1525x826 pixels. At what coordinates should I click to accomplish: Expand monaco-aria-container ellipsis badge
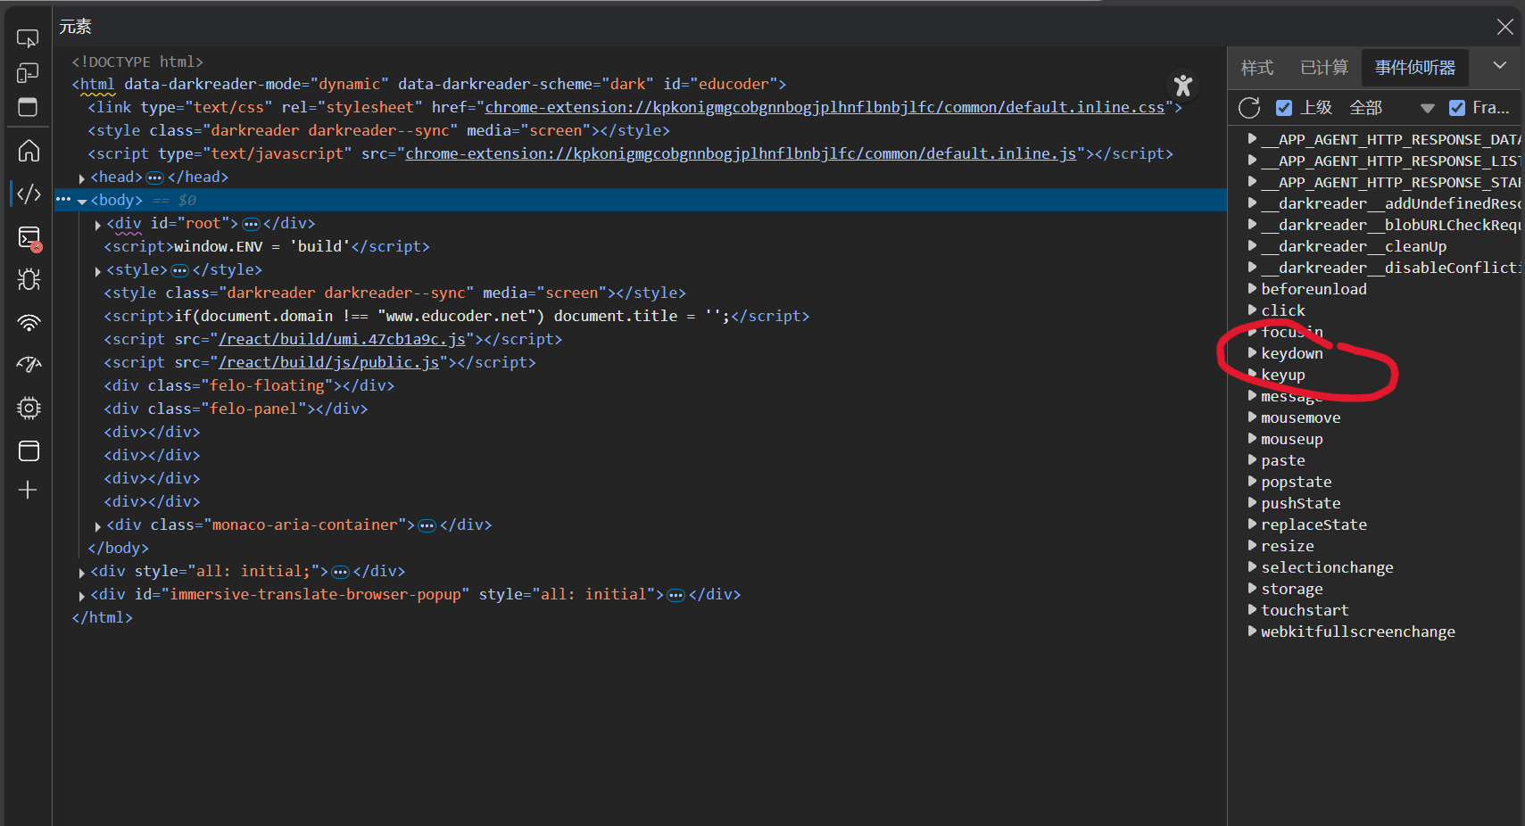[x=427, y=525]
